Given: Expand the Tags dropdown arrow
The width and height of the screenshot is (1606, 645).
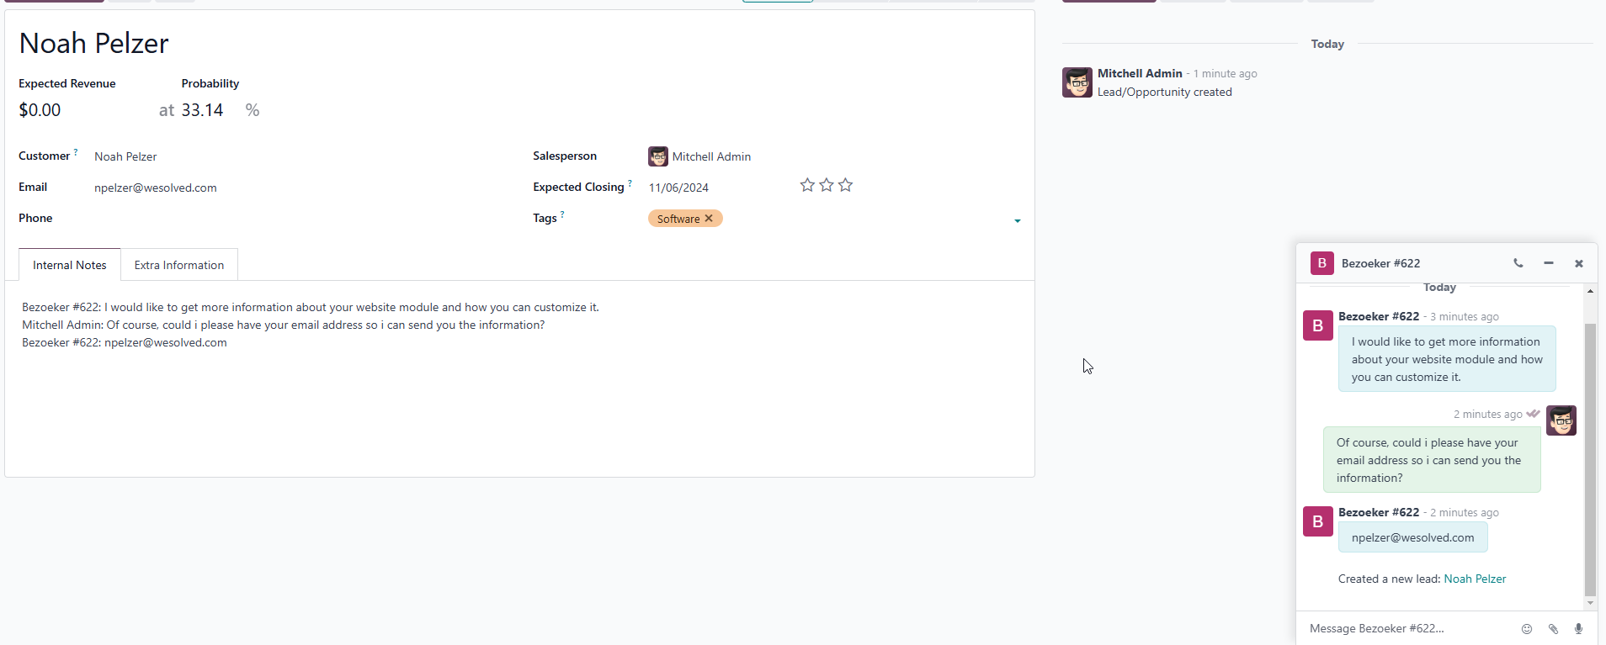Looking at the screenshot, I should click(1017, 221).
